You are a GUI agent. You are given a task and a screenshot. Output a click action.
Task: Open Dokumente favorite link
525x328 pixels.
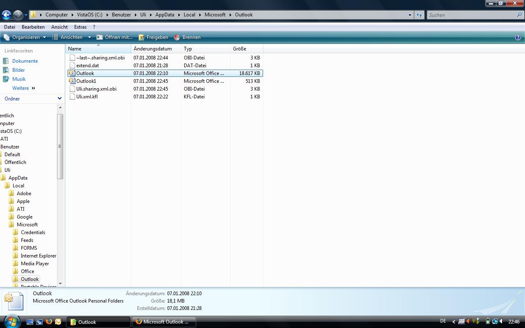[x=25, y=61]
